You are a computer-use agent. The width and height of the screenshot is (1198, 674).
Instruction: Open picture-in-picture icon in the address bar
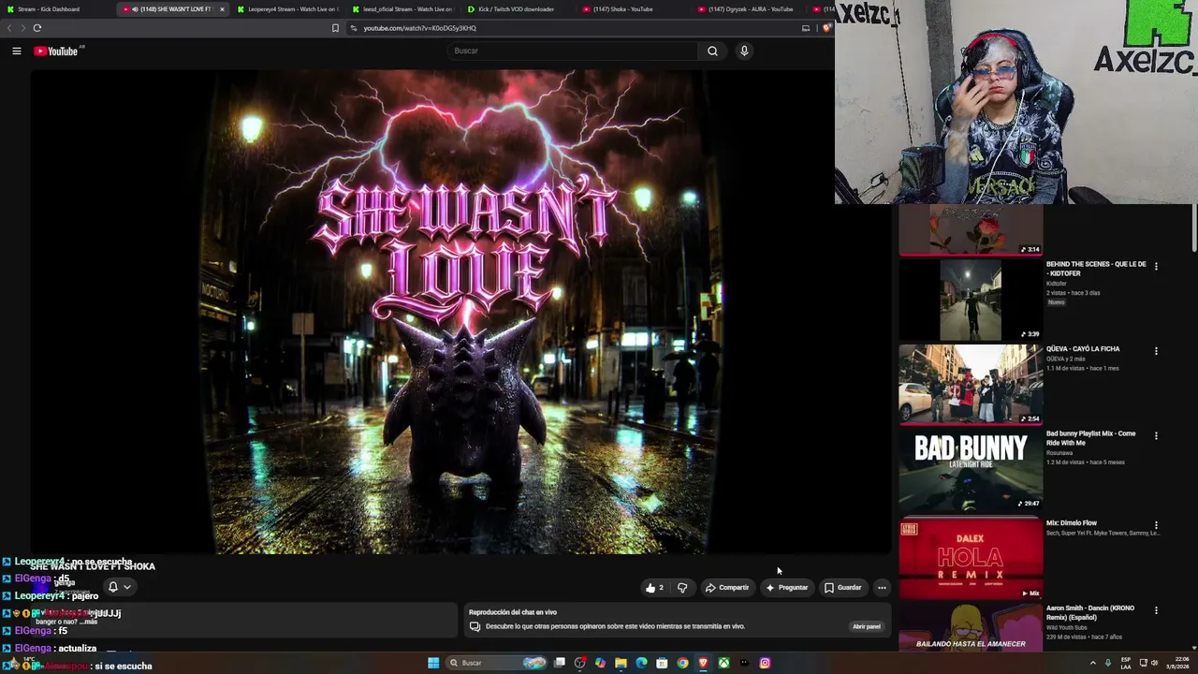806,28
